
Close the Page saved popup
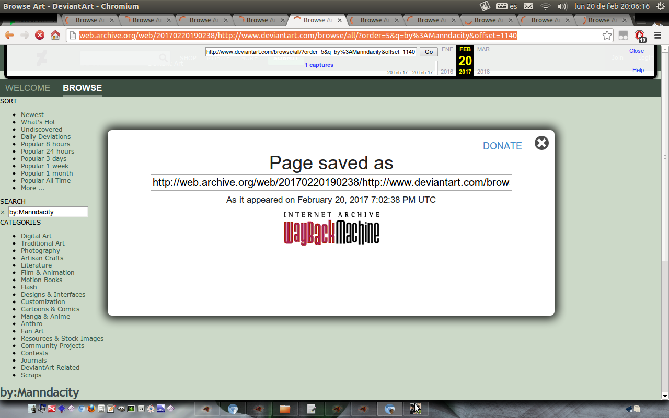(541, 143)
